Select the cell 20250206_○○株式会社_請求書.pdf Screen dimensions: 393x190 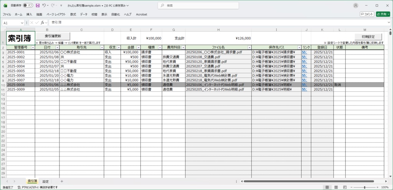click(x=218, y=52)
